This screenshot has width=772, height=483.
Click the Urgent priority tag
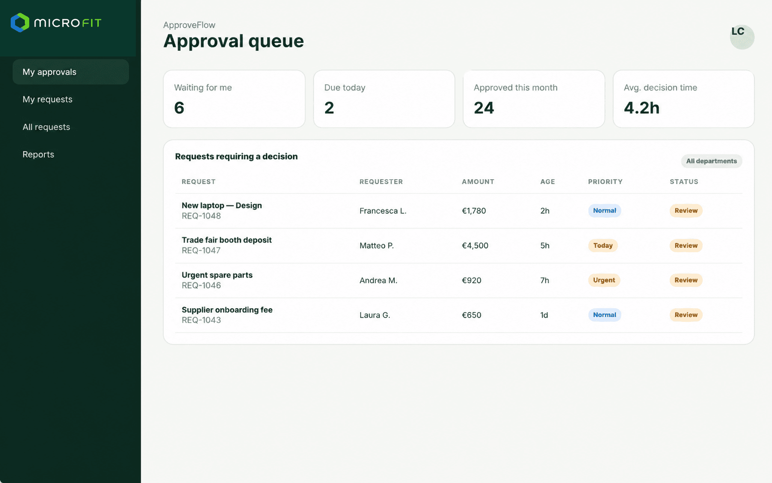pos(604,280)
